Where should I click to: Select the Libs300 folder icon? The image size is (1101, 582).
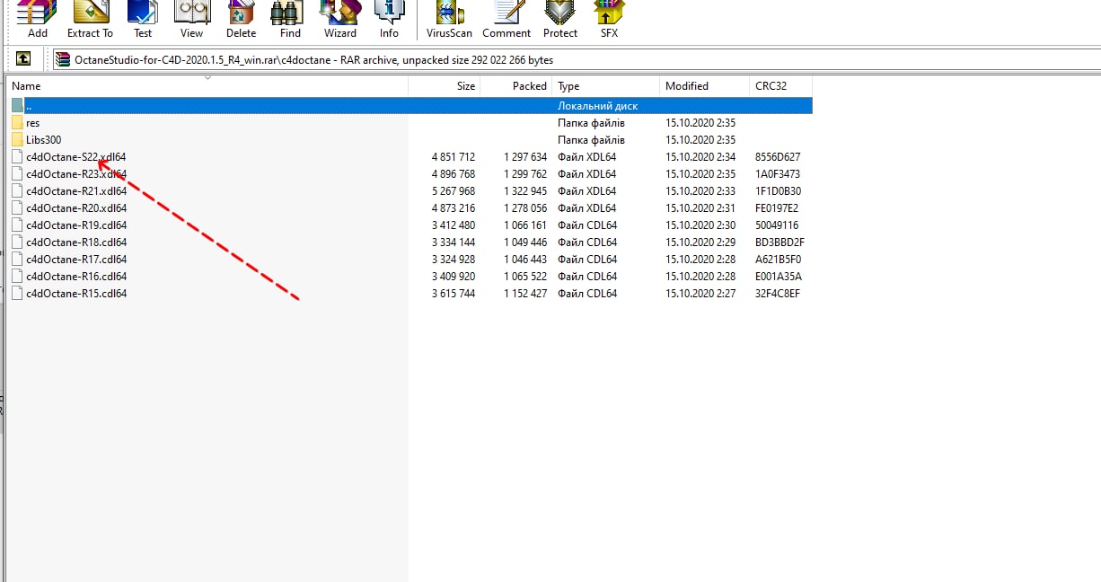pos(18,140)
